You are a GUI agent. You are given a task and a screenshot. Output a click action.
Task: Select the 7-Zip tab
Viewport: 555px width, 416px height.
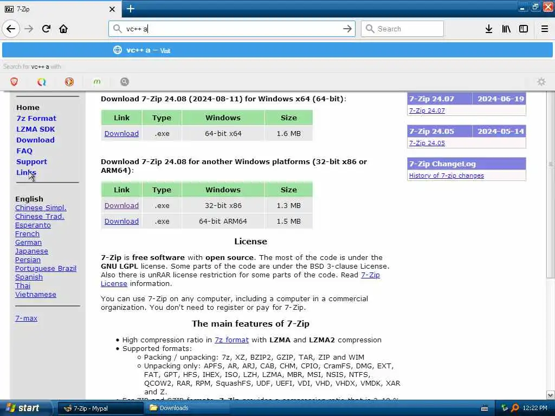pos(61,9)
